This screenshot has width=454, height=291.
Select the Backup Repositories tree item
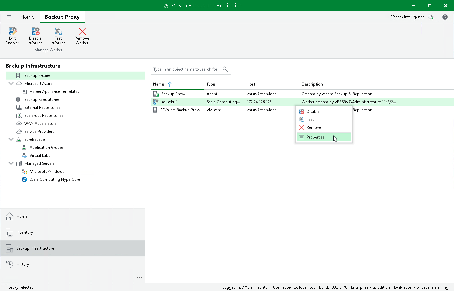point(42,100)
